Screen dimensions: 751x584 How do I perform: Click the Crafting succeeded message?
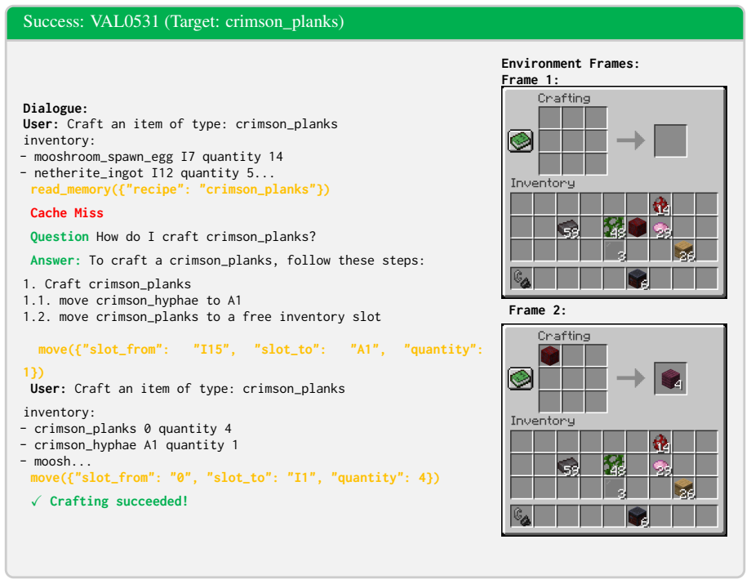(x=109, y=502)
